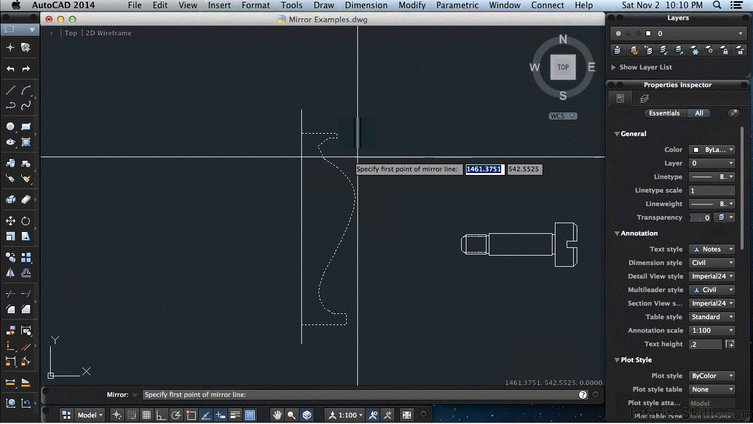Select the Chamfer tool
The image size is (753, 424).
pyautogui.click(x=26, y=309)
